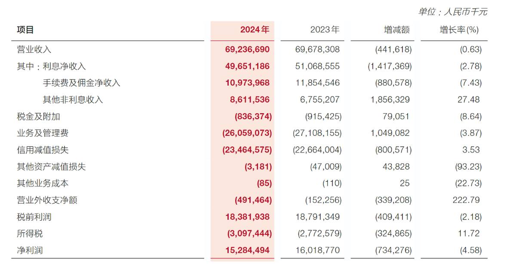The height and width of the screenshot is (264, 516).
Task: Click the 2024 value 8,611,536
Action: point(249,100)
